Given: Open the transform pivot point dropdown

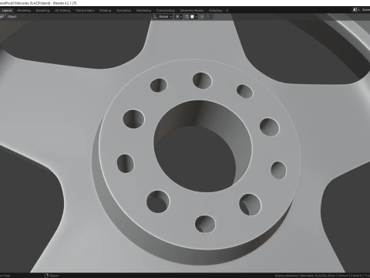Looking at the screenshot, I should point(179,17).
